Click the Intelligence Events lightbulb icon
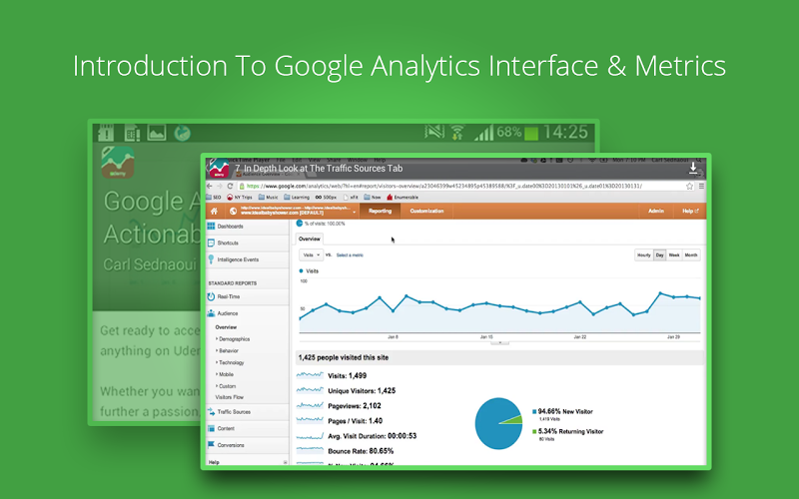 (211, 259)
